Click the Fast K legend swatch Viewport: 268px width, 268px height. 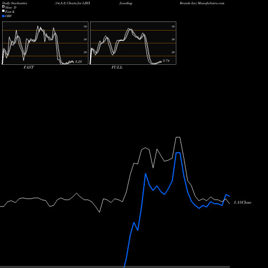[x=3, y=11]
